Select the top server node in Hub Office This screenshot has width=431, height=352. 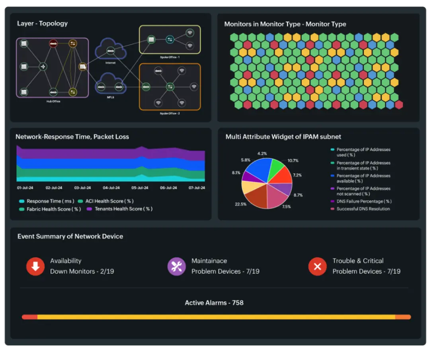point(24,43)
